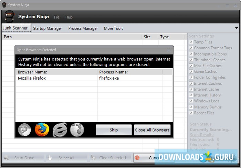This screenshot has height=168, width=241.
Task: Disable Mac File Caches scanning
Action: click(x=191, y=65)
